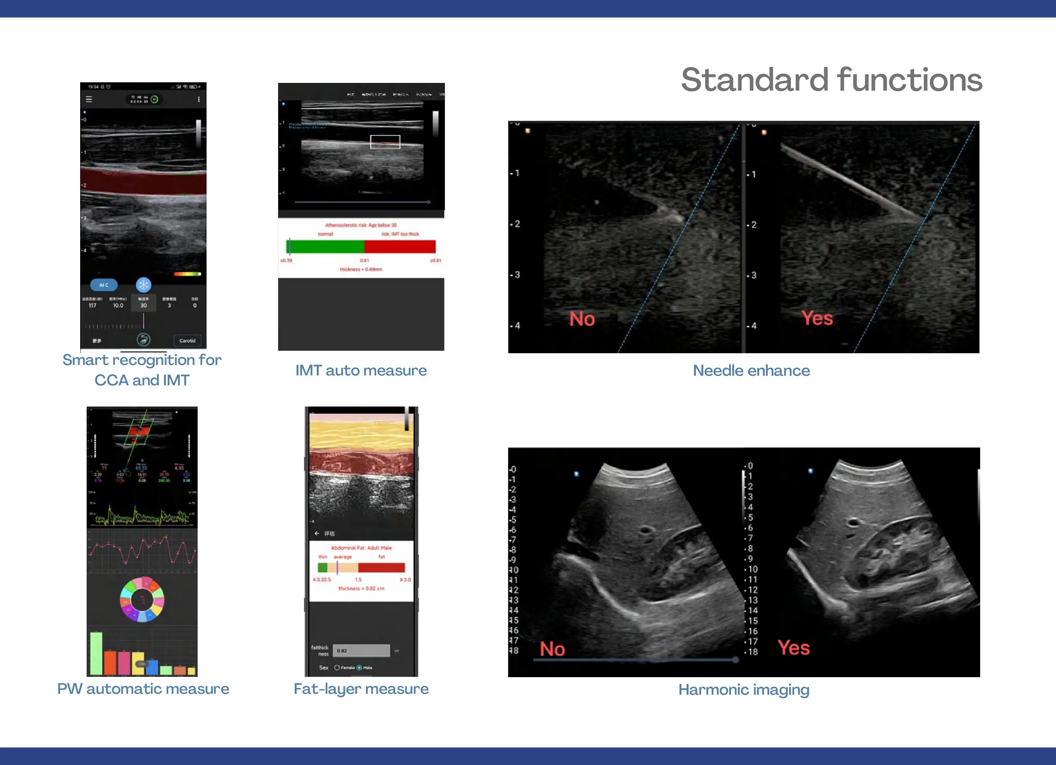This screenshot has height=765, width=1056.
Task: Select the 10.0 MHz frequency parameter
Action: pos(118,303)
